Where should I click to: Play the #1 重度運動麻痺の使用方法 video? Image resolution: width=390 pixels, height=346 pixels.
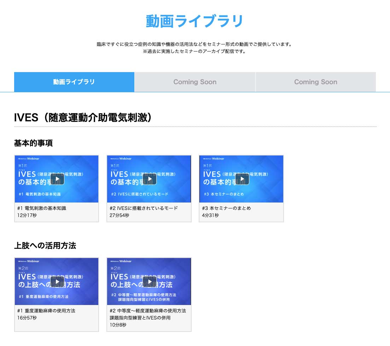[x=57, y=281]
